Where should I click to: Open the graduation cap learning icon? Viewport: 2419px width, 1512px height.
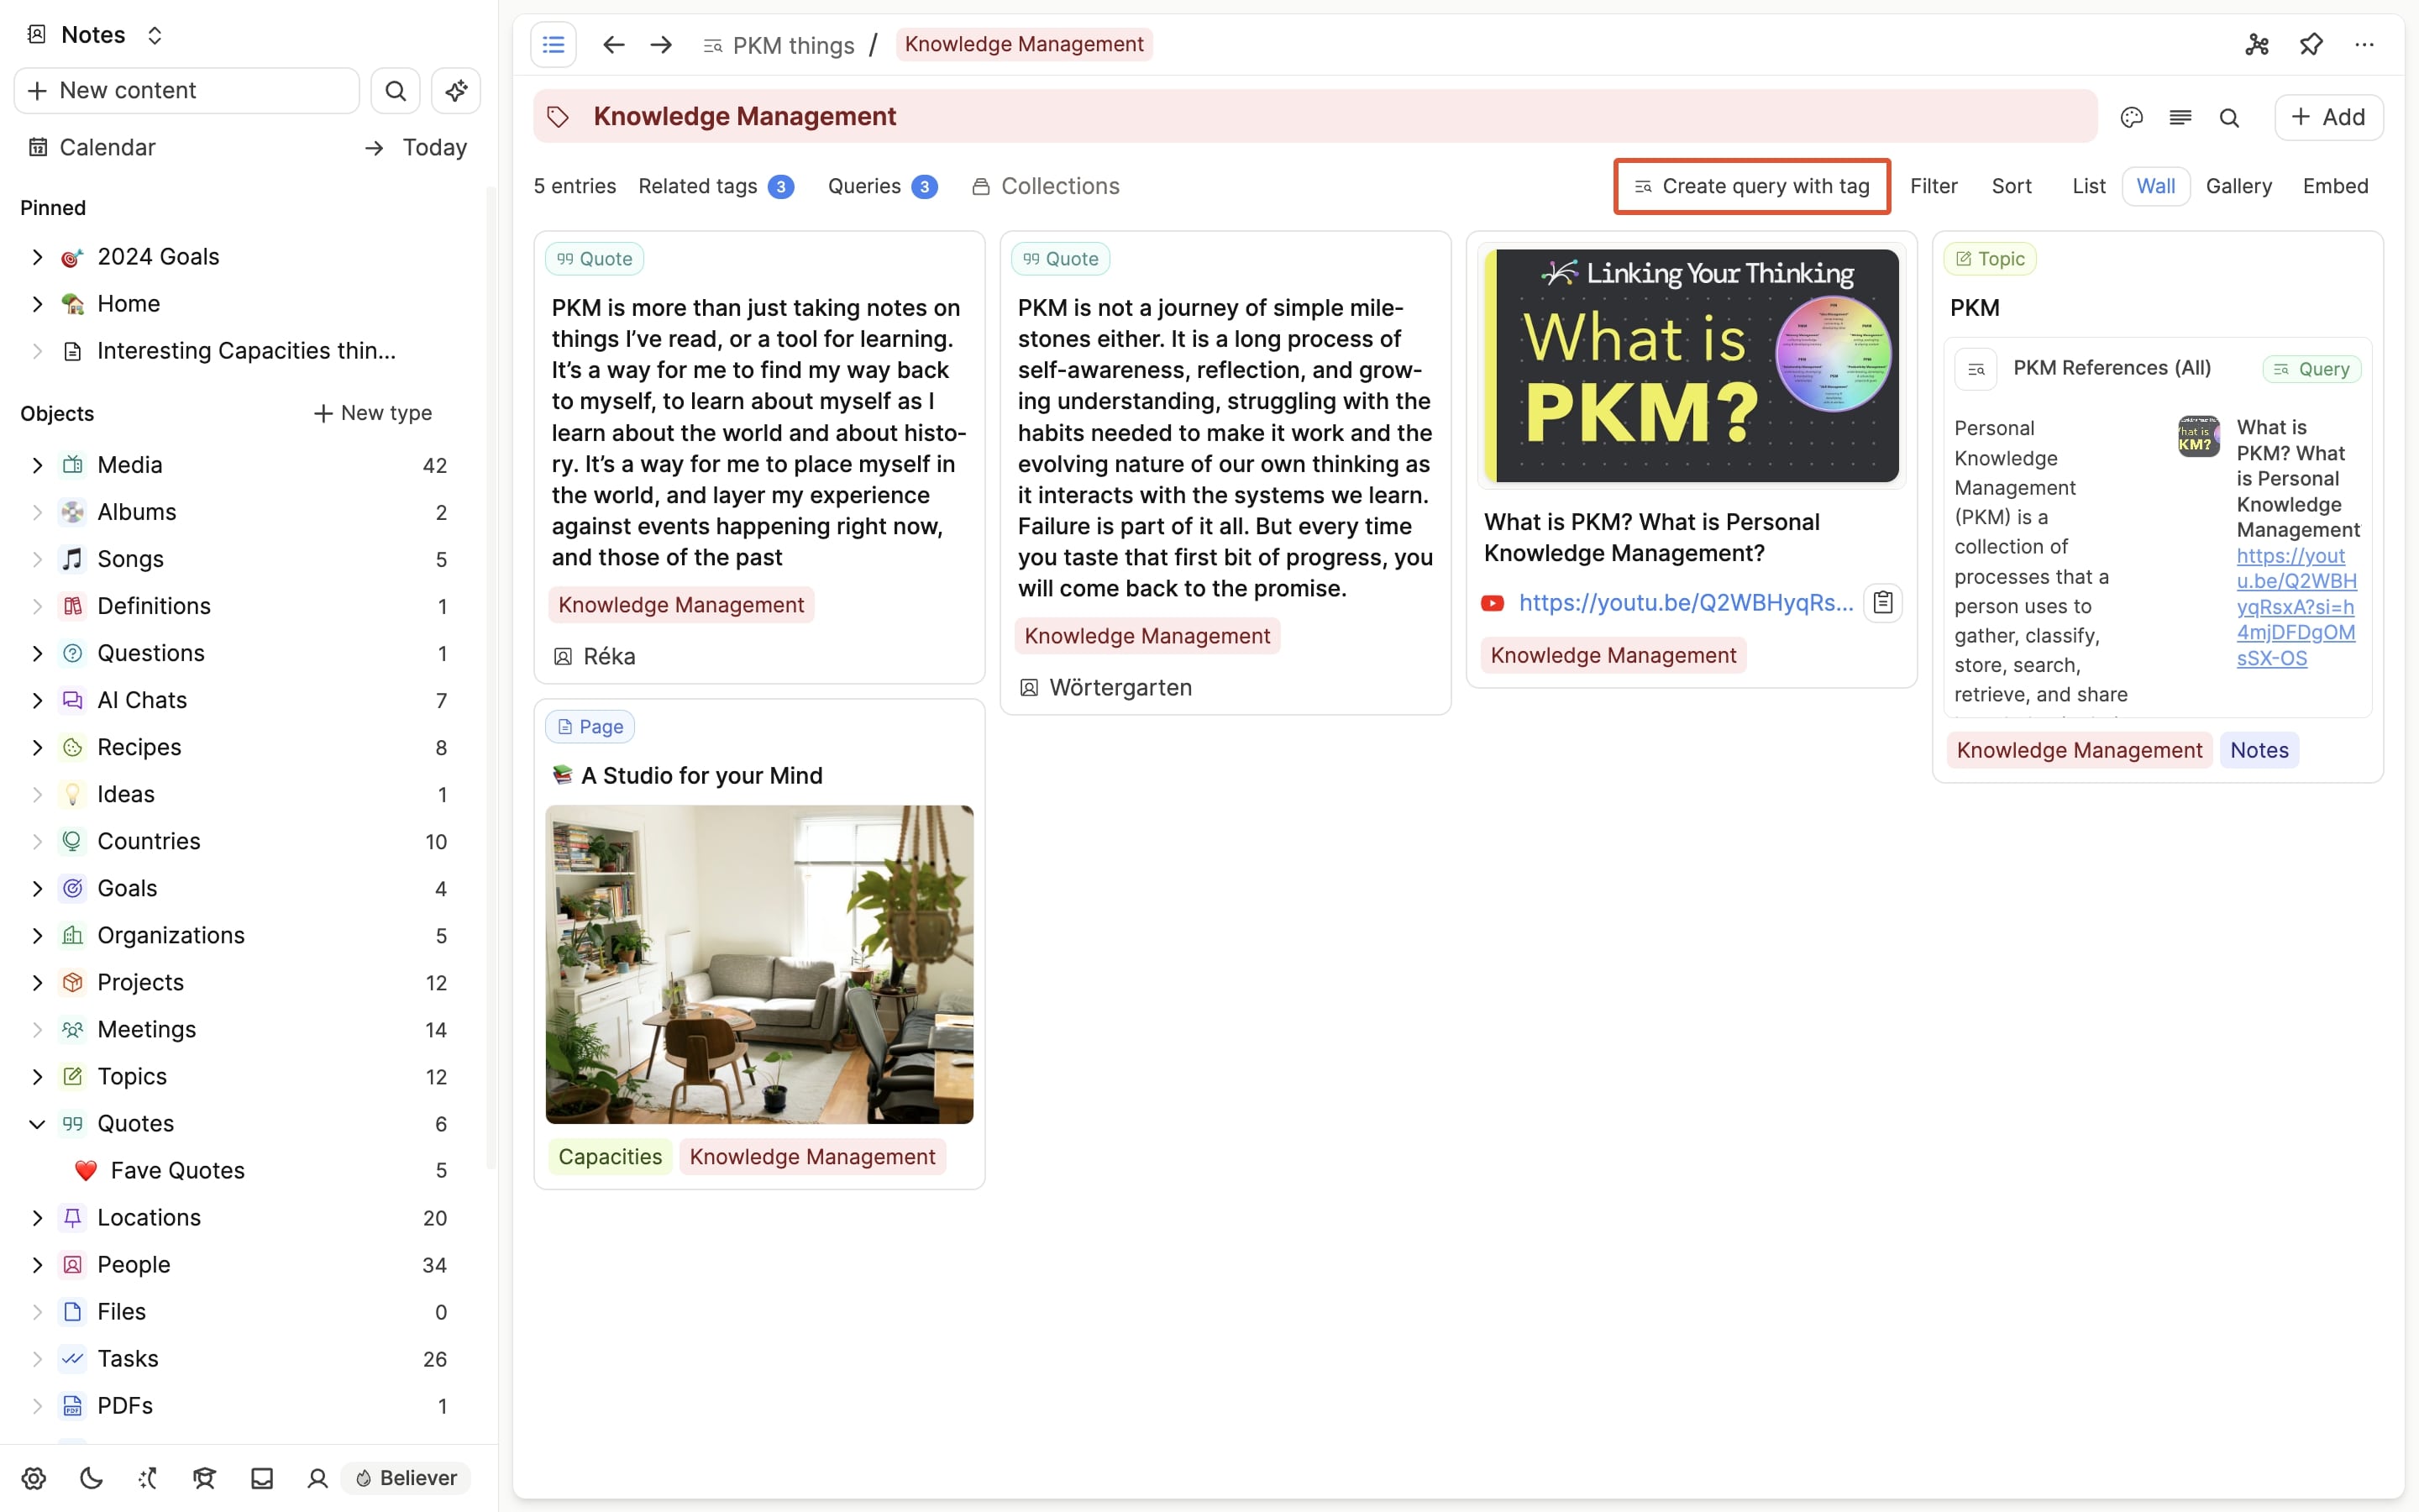point(205,1478)
